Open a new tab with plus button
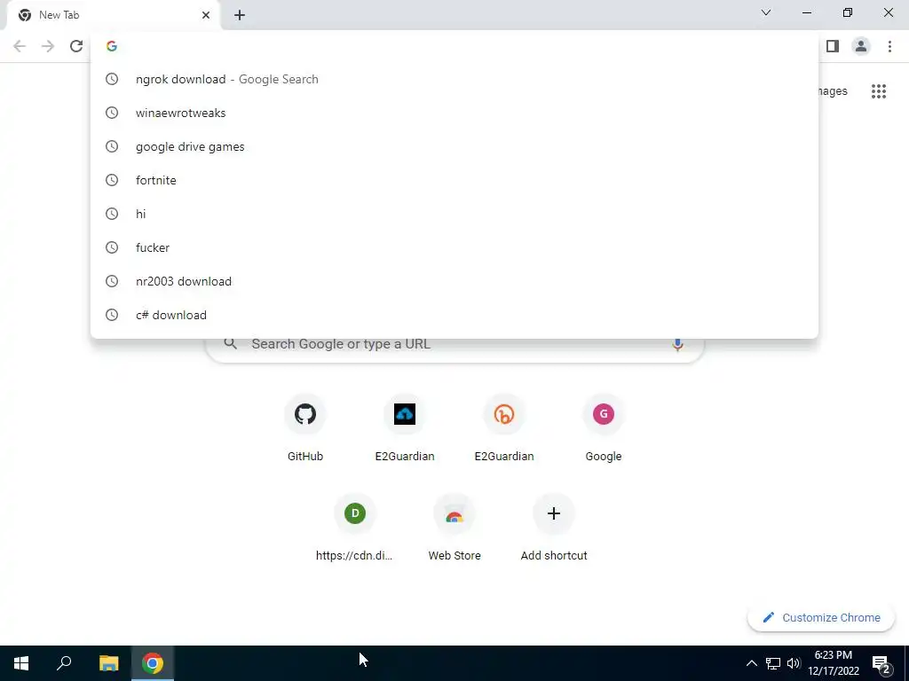This screenshot has width=909, height=681. click(x=240, y=15)
